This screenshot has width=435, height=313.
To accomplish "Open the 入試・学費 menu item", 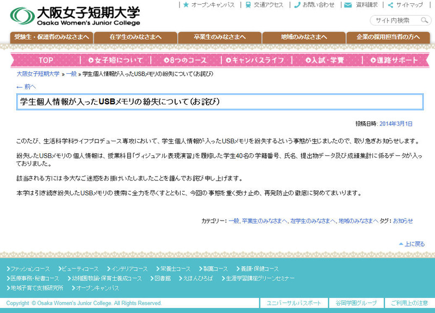I will pyautogui.click(x=325, y=60).
